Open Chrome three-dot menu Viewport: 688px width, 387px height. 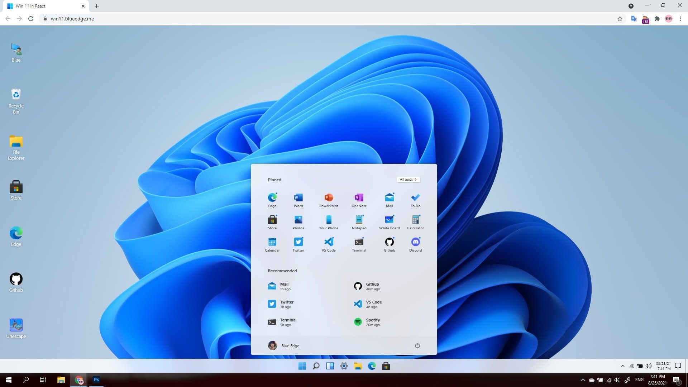coord(680,19)
